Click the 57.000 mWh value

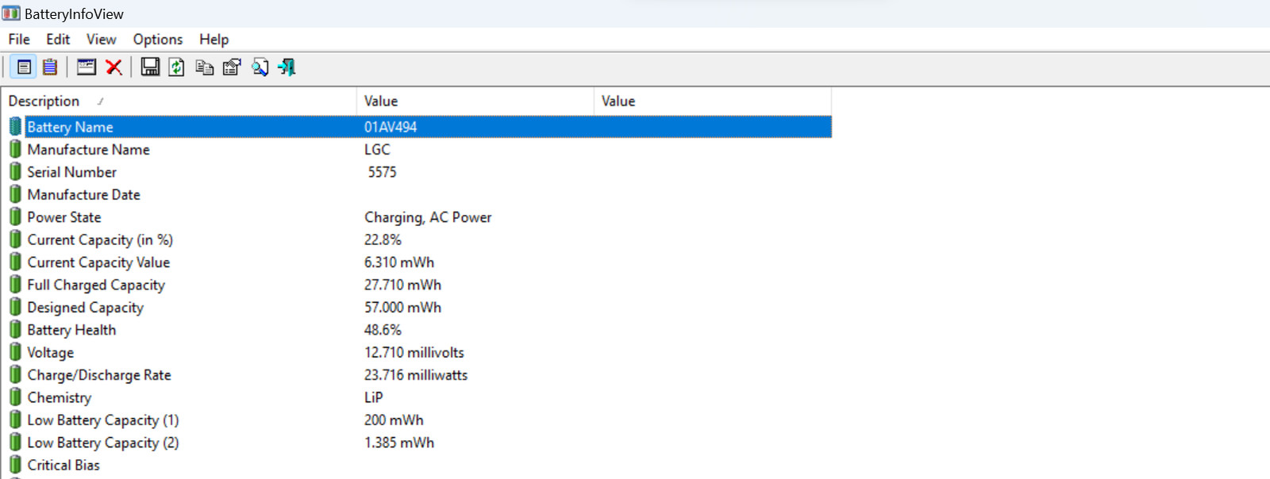coord(402,307)
